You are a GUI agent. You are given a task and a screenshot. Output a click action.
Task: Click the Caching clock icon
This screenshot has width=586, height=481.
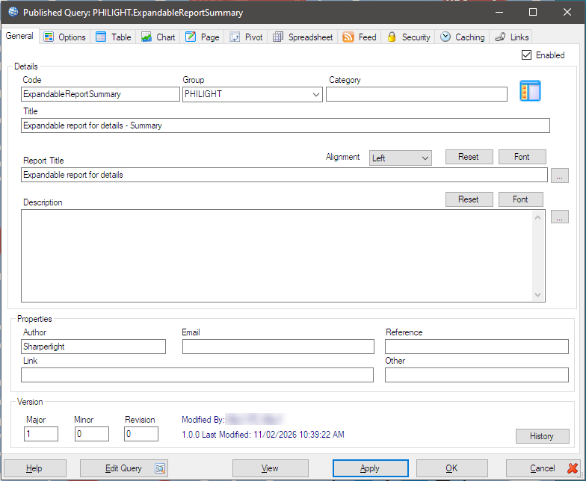445,37
